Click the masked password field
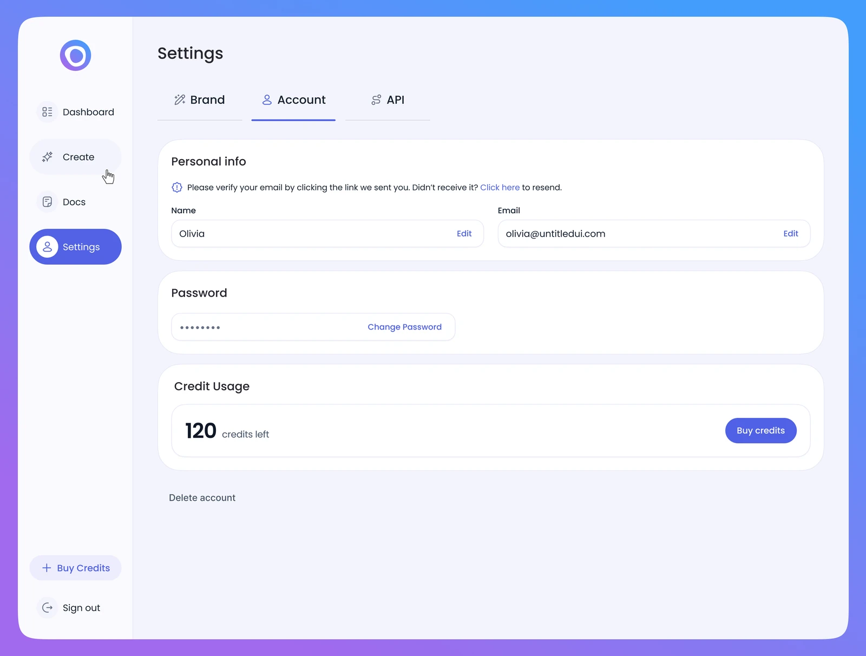Image resolution: width=866 pixels, height=656 pixels. point(313,327)
